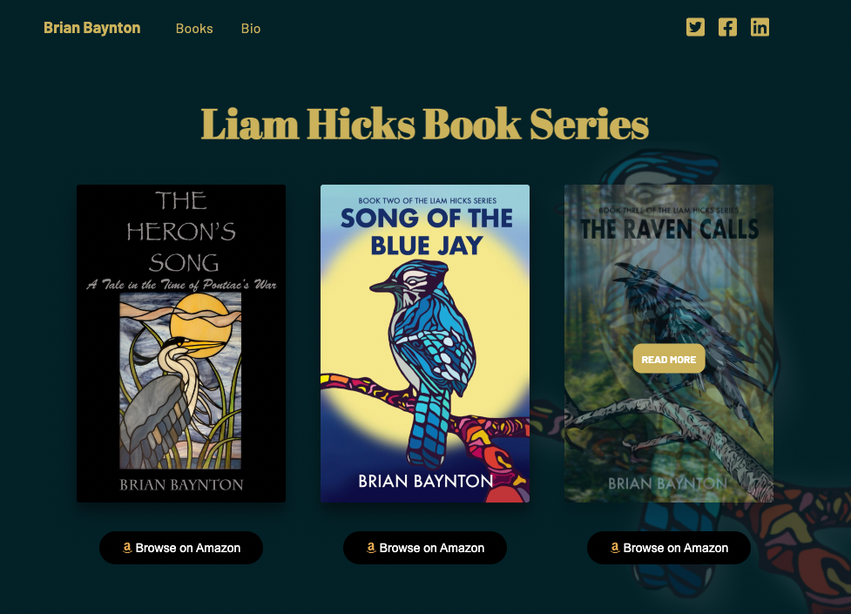Screen dimensions: 851x614
Task: Click the Liam Hicks Book Series heading
Action: pos(425,125)
